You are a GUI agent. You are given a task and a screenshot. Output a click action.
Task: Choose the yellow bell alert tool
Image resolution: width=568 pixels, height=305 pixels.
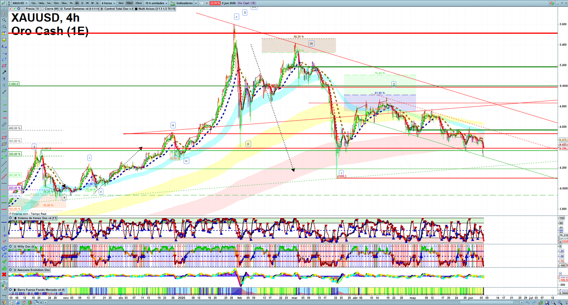pyautogui.click(x=4, y=40)
